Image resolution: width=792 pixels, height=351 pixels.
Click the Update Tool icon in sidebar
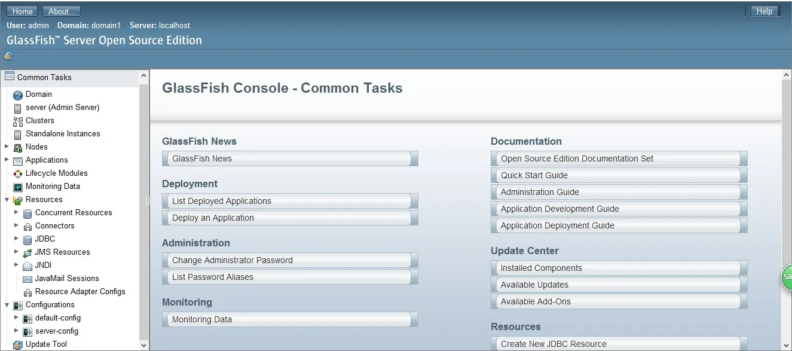coord(18,344)
